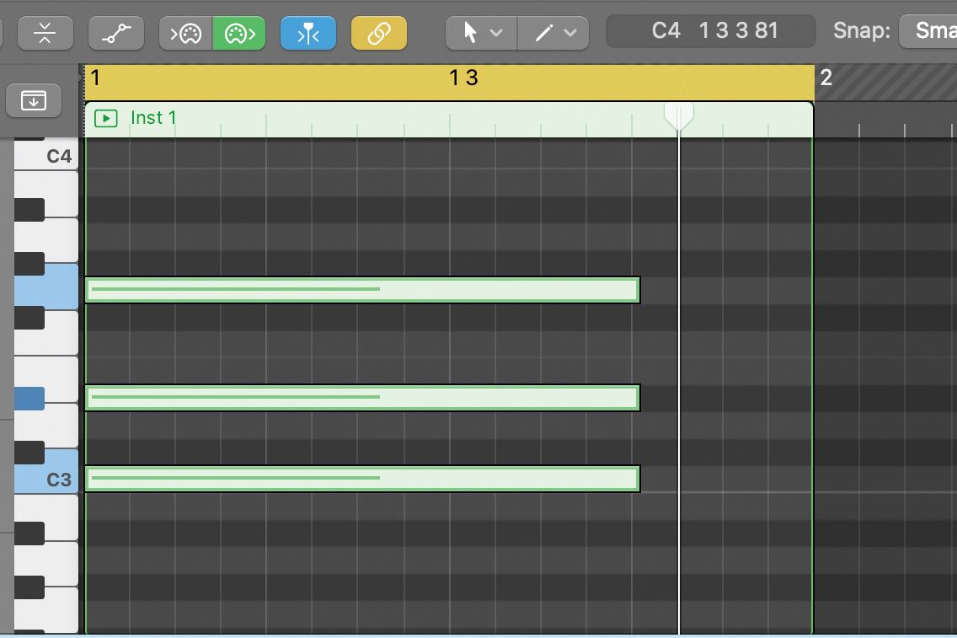
Task: Click the playhead handle in the ruler
Action: click(678, 114)
